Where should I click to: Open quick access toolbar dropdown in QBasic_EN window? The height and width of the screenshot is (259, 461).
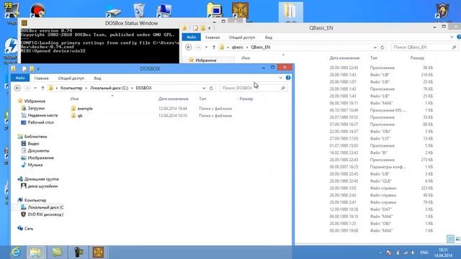click(x=210, y=28)
